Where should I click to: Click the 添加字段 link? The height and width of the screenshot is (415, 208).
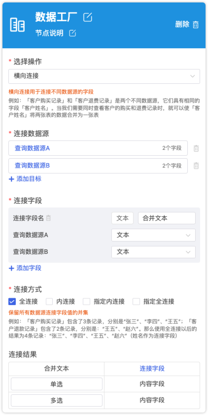pos(25,268)
